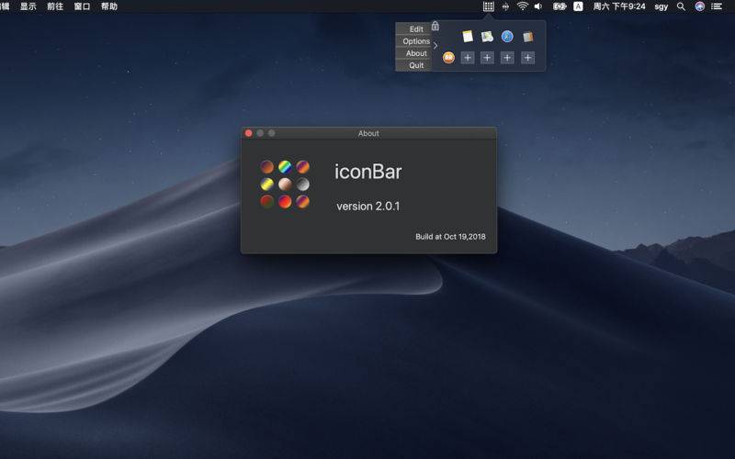The image size is (735, 459).
Task: Open the volume control in menu bar
Action: point(538,6)
